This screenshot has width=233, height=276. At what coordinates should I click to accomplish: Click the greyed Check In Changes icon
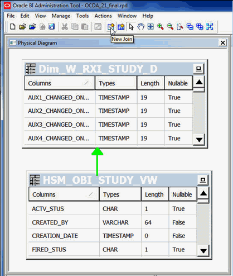pyautogui.click(x=42, y=27)
